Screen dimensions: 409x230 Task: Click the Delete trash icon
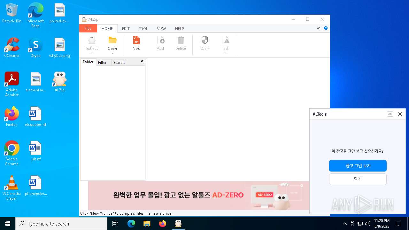(181, 40)
